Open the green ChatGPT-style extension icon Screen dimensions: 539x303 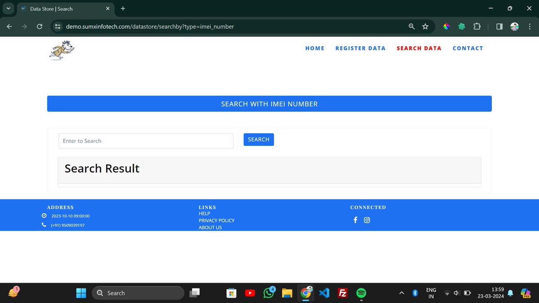(462, 26)
